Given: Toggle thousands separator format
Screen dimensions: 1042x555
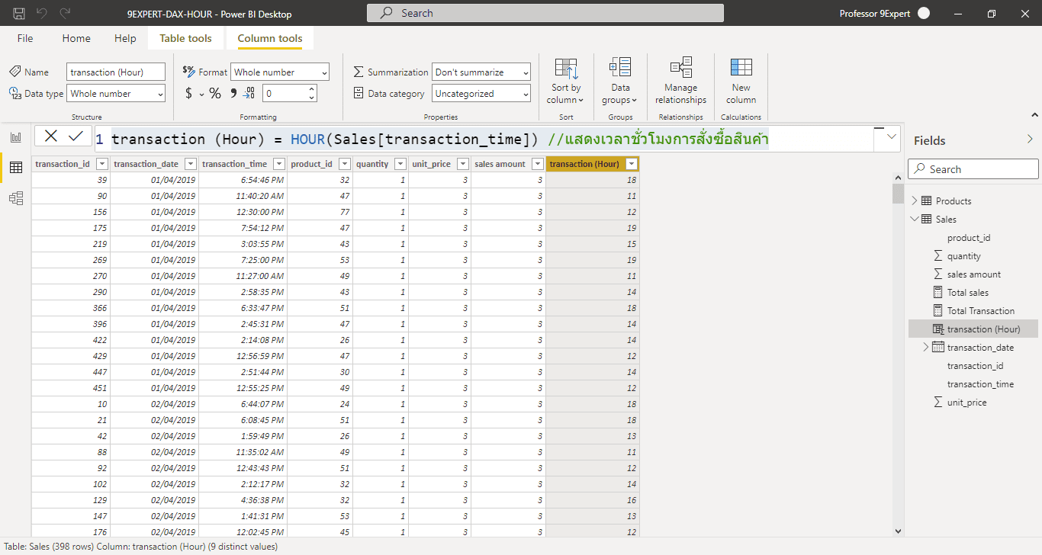Looking at the screenshot, I should pos(233,94).
